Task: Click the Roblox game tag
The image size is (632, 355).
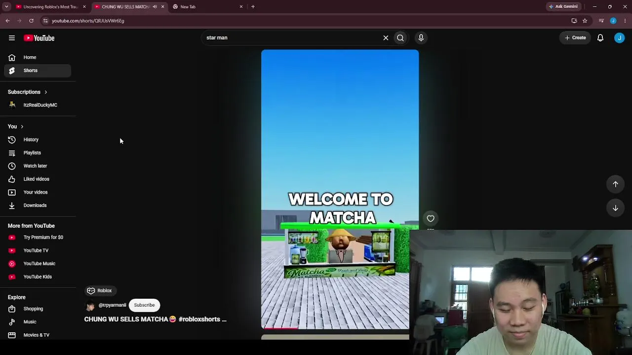Action: pyautogui.click(x=100, y=290)
